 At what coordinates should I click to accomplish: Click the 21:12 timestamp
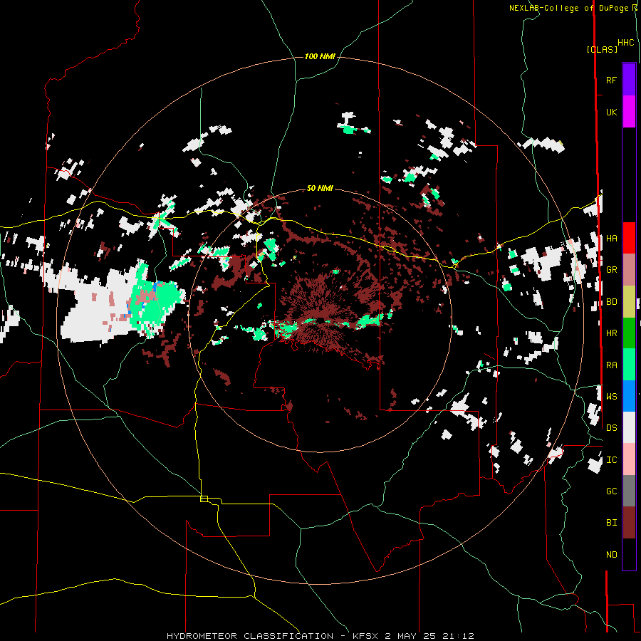tap(458, 636)
